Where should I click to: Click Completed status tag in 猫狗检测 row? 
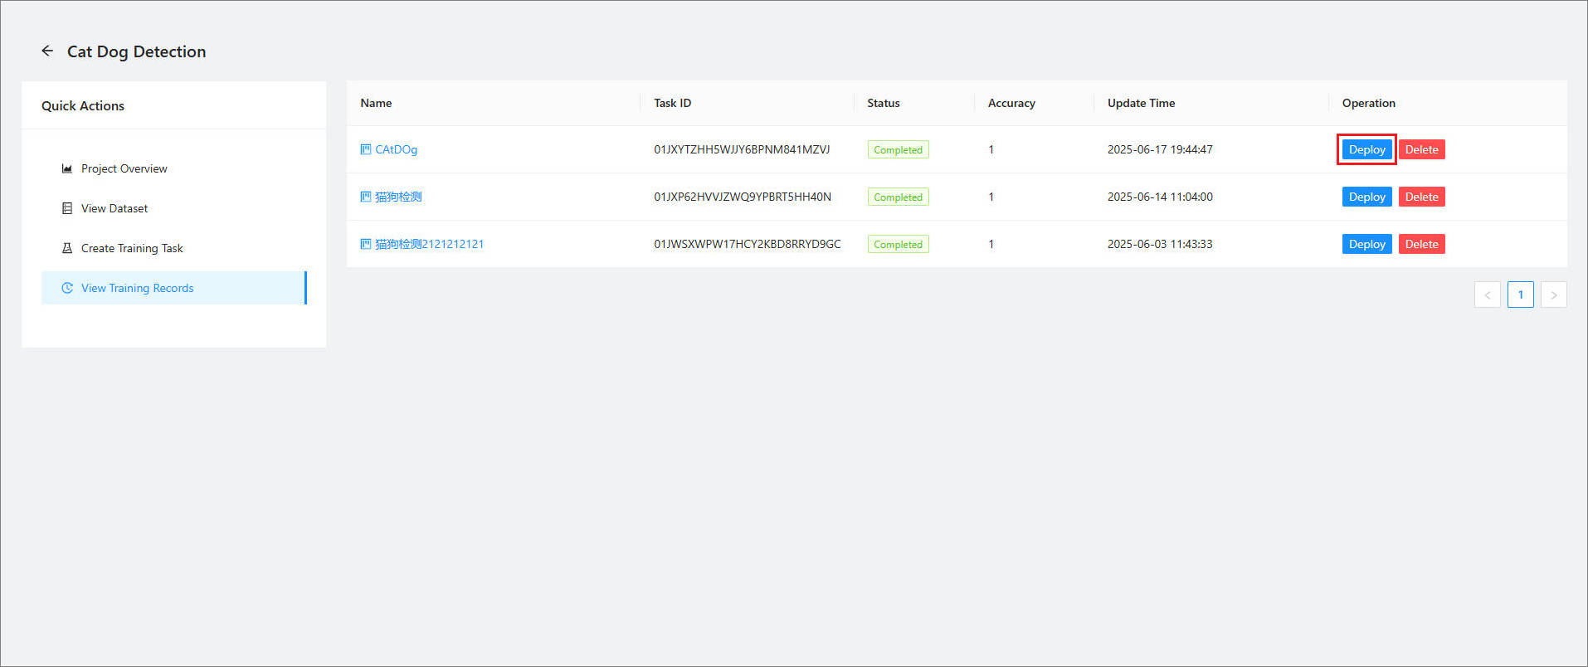898,197
